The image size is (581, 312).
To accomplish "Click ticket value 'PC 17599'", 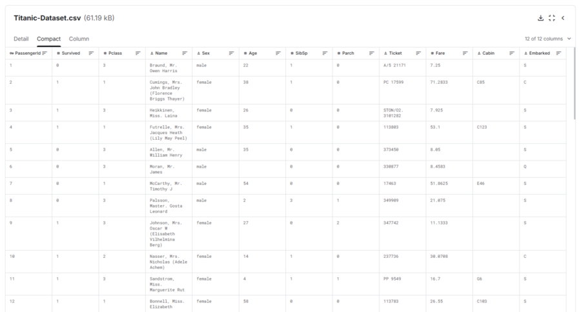I will pyautogui.click(x=394, y=82).
